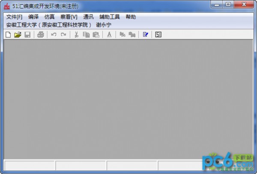Viewport: 257px width, 174px height.
Task: Click the 安徽工程大学（原安徽工程科技学院） menu entry
Action: [x=49, y=25]
